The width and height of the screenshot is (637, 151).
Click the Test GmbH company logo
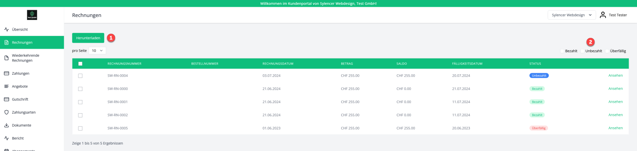32,15
